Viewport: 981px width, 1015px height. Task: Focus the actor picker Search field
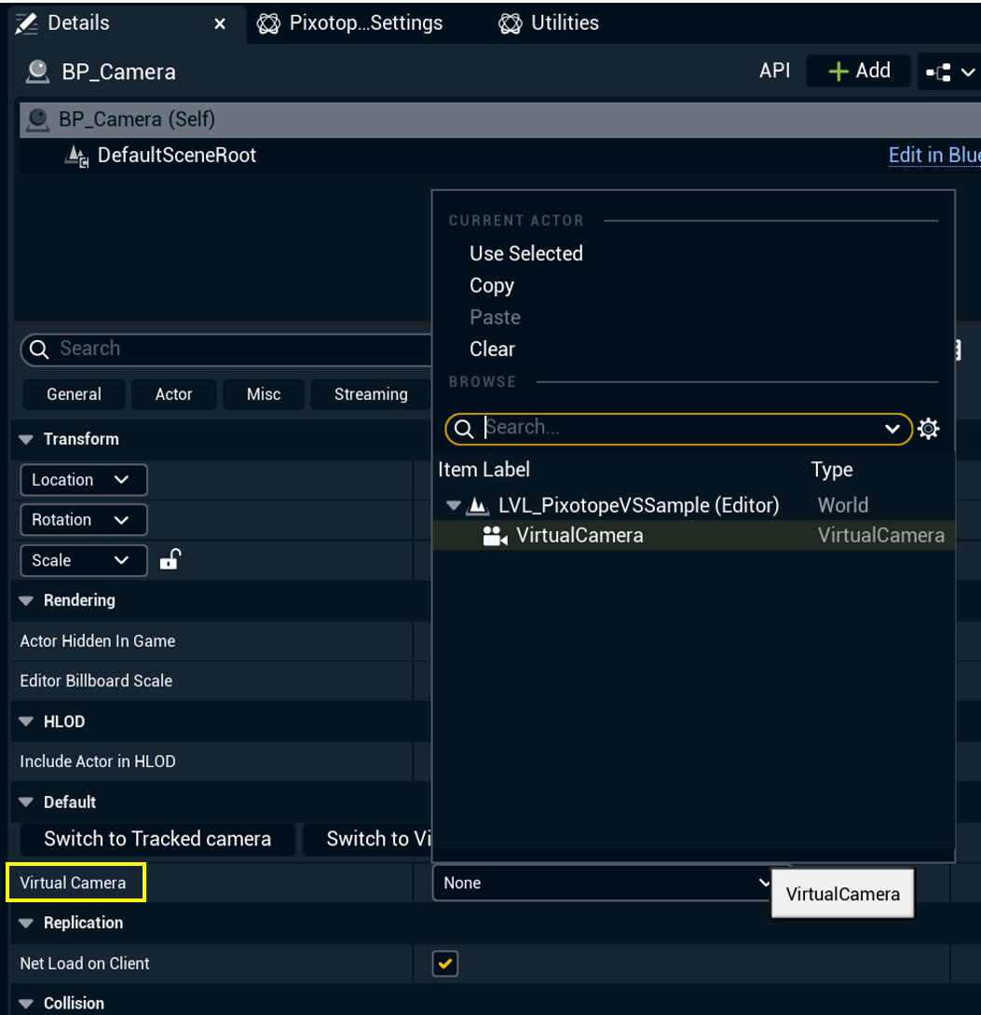[679, 429]
